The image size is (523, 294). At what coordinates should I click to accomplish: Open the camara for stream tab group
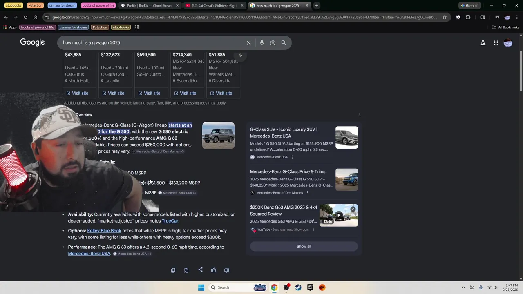[x=63, y=6]
